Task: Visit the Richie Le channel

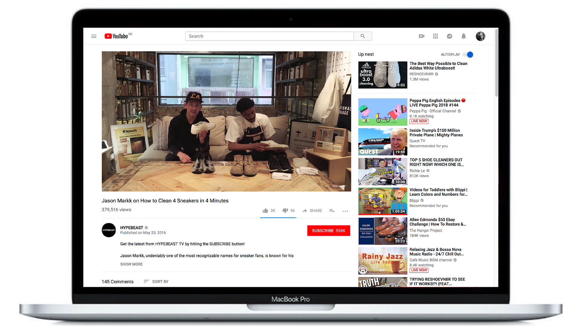Action: pyautogui.click(x=417, y=171)
